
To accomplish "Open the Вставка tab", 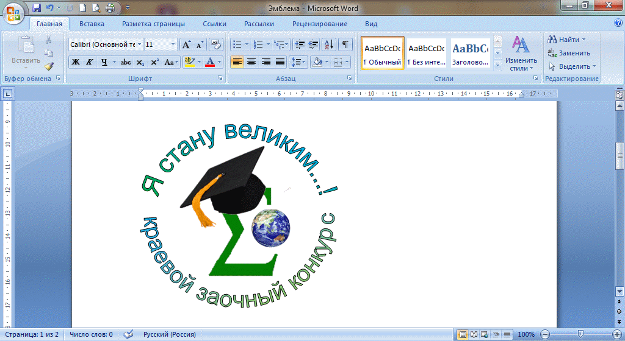I will (x=92, y=24).
